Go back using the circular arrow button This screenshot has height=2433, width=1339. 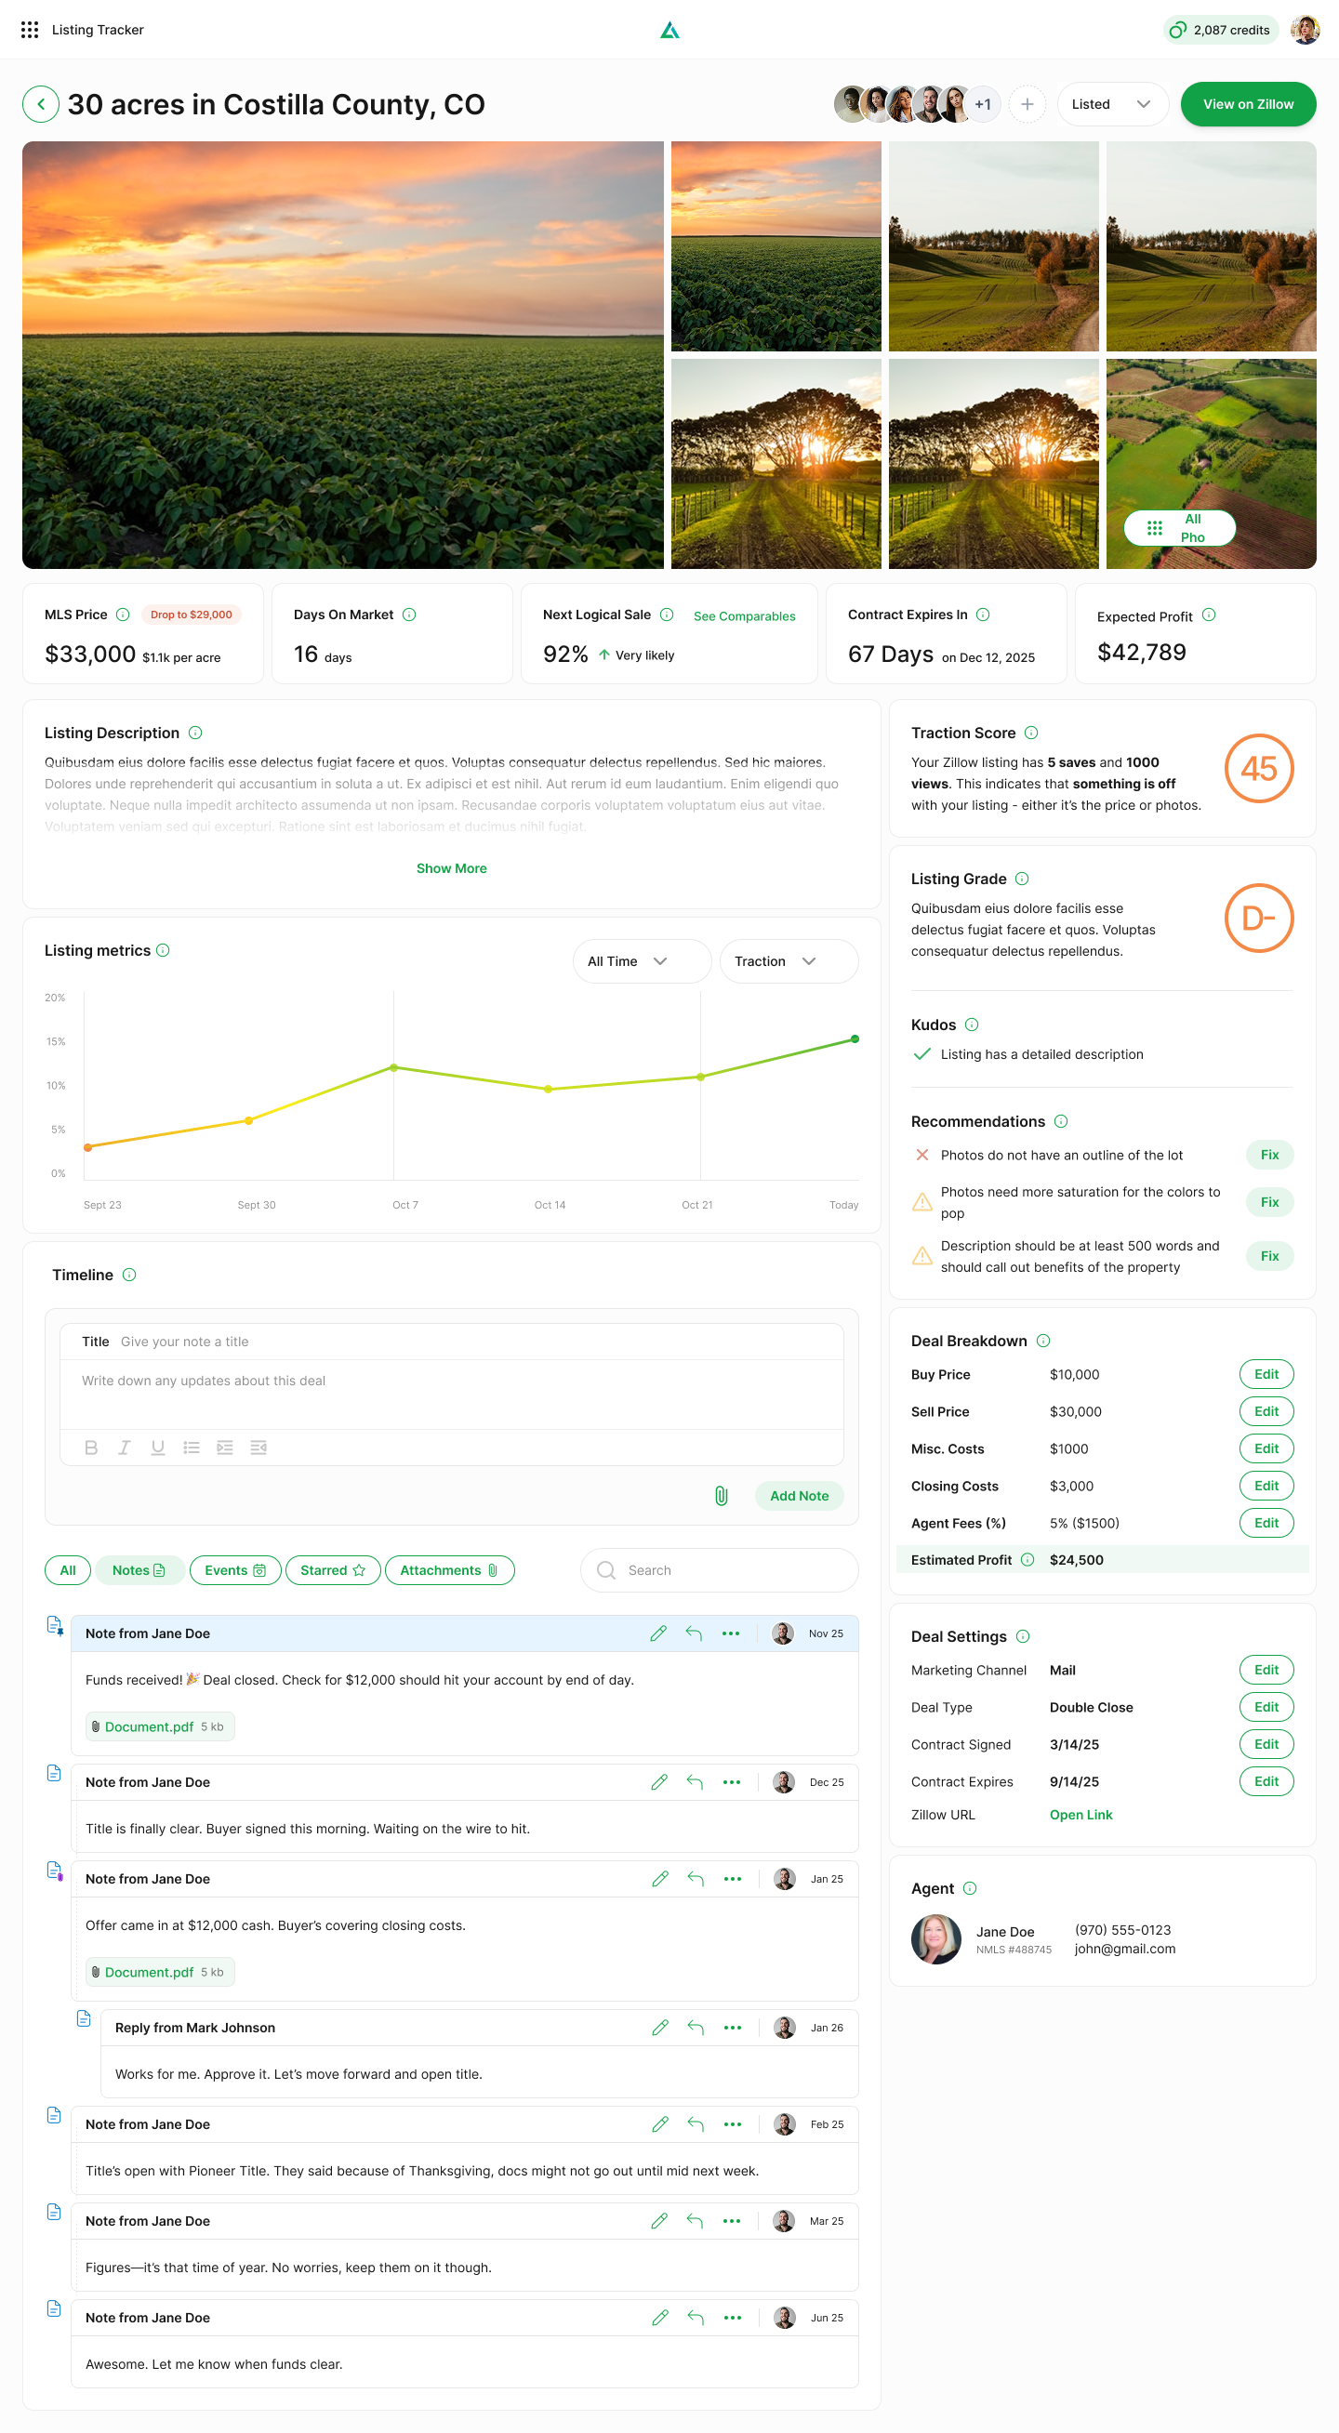click(41, 104)
